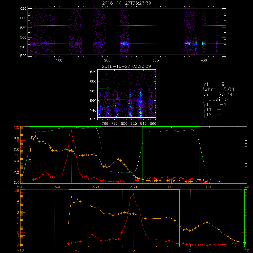Click the '200' x-axis label of top spectrogram
This screenshot has height=253, width=253.
tap(108, 60)
